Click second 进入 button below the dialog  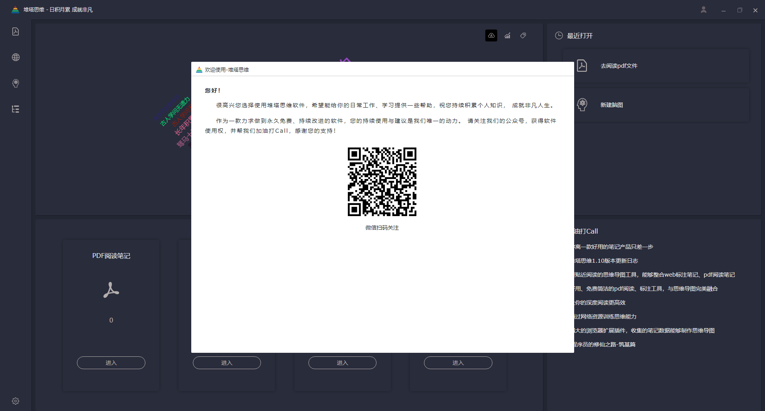(x=227, y=363)
